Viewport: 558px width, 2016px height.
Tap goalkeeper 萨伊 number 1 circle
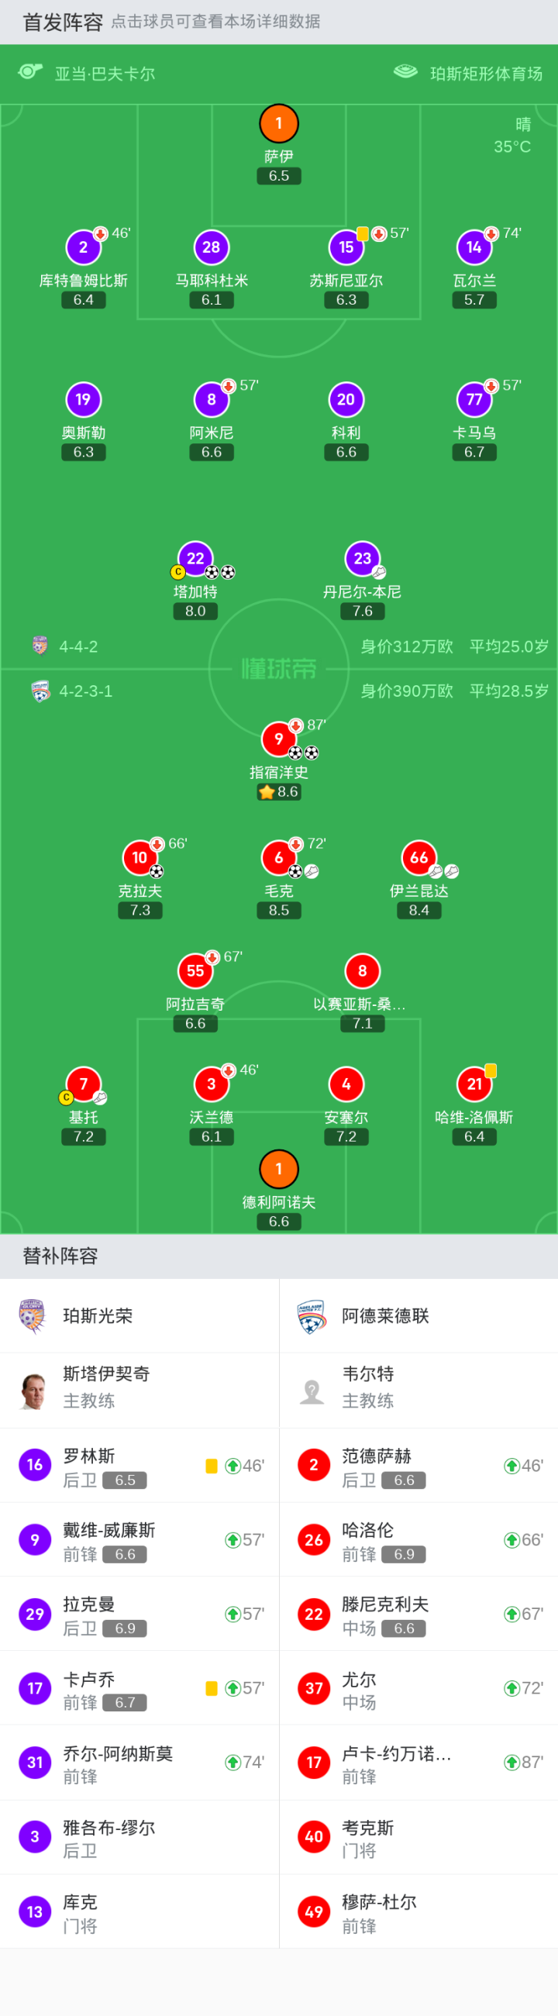(x=278, y=124)
